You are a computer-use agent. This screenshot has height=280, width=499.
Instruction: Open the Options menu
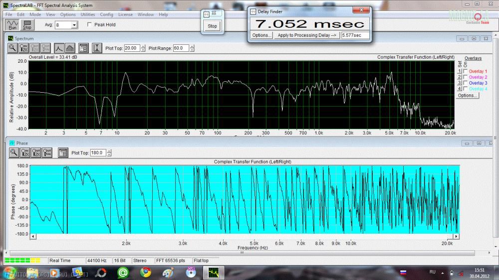(x=68, y=14)
